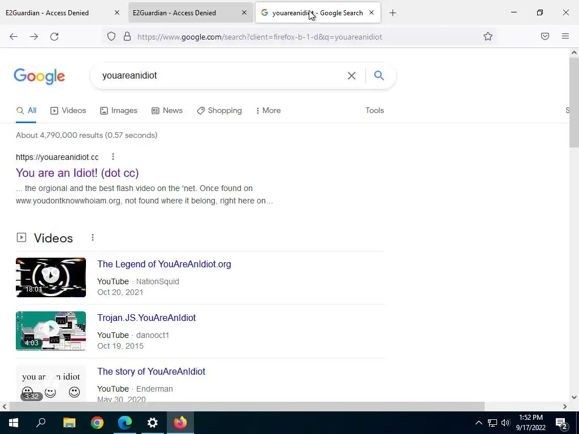Open options for the Videos section
The image size is (579, 434).
[93, 238]
